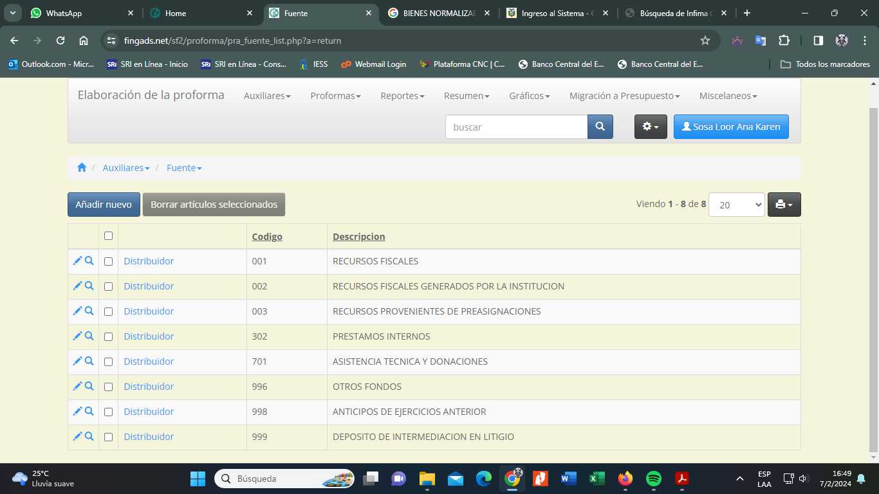
Task: Edit the OTROS FONDOS row with pencil
Action: pyautogui.click(x=77, y=386)
